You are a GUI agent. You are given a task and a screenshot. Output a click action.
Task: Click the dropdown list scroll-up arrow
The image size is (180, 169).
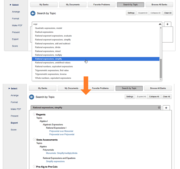coord(161,28)
